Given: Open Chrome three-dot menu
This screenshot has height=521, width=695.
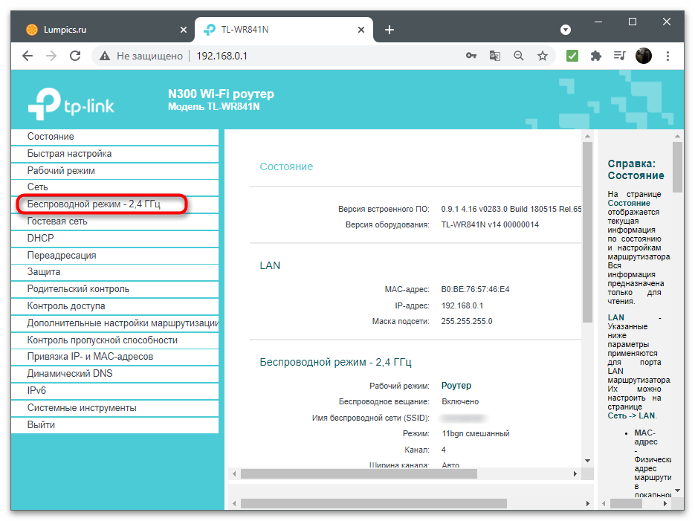Looking at the screenshot, I should click(x=667, y=56).
